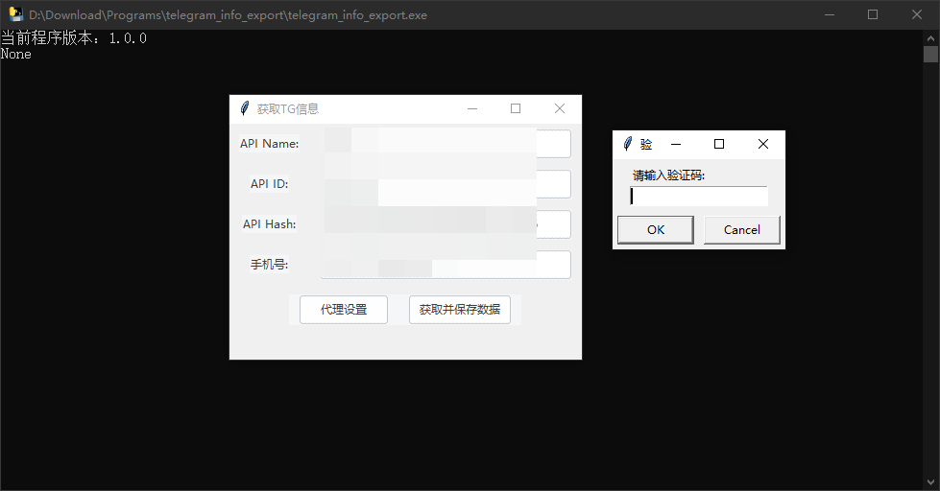
Task: Click the API ID input field
Action: [446, 184]
